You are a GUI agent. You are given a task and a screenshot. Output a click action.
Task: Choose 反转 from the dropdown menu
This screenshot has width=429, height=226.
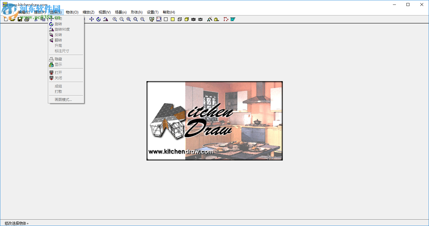click(66, 35)
